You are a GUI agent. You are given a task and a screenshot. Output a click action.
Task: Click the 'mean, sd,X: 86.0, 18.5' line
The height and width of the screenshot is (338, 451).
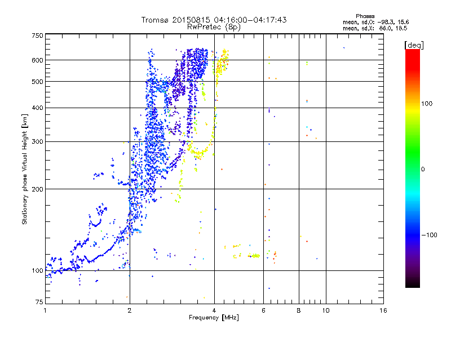[x=375, y=29]
